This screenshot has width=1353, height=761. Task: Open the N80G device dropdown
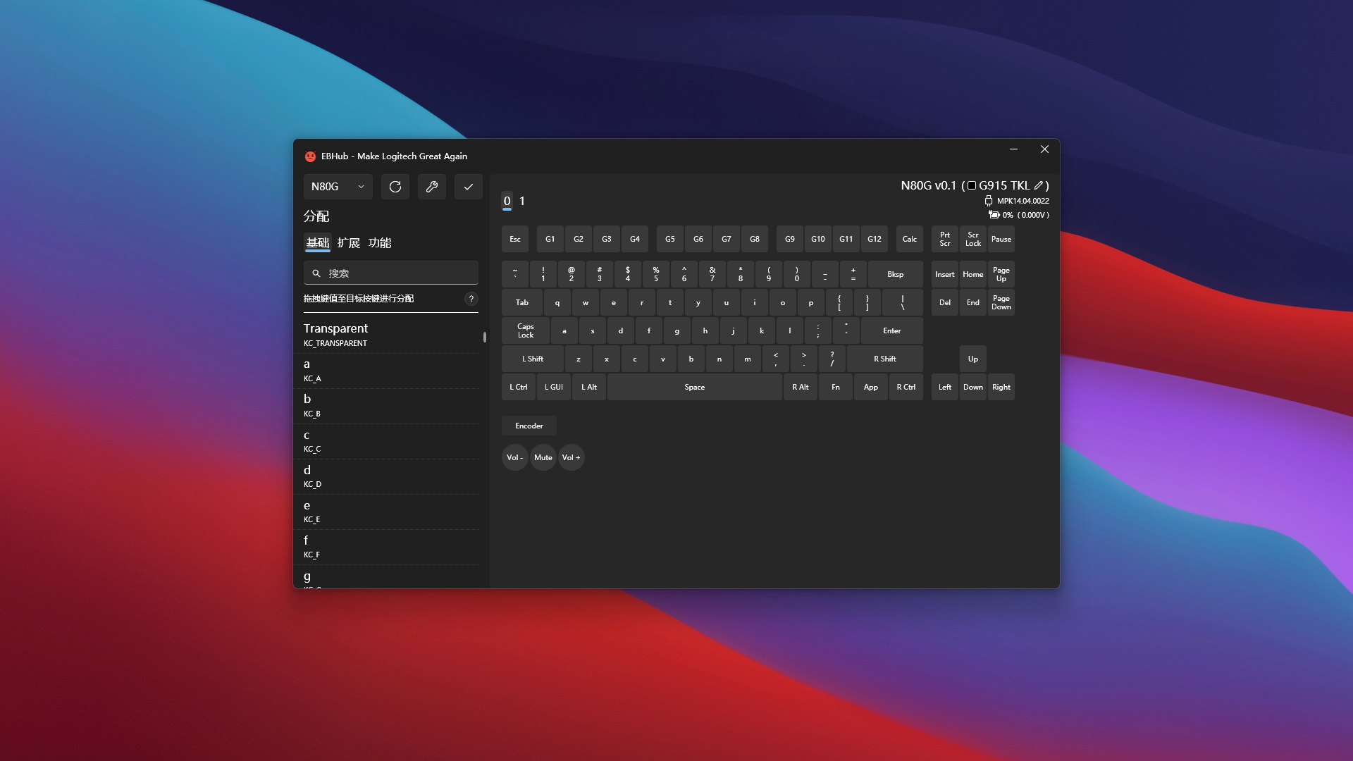click(338, 187)
